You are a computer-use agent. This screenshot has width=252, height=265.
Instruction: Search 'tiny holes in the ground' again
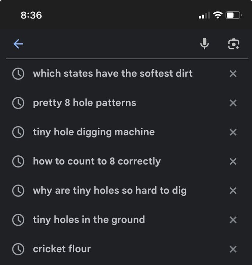89,220
